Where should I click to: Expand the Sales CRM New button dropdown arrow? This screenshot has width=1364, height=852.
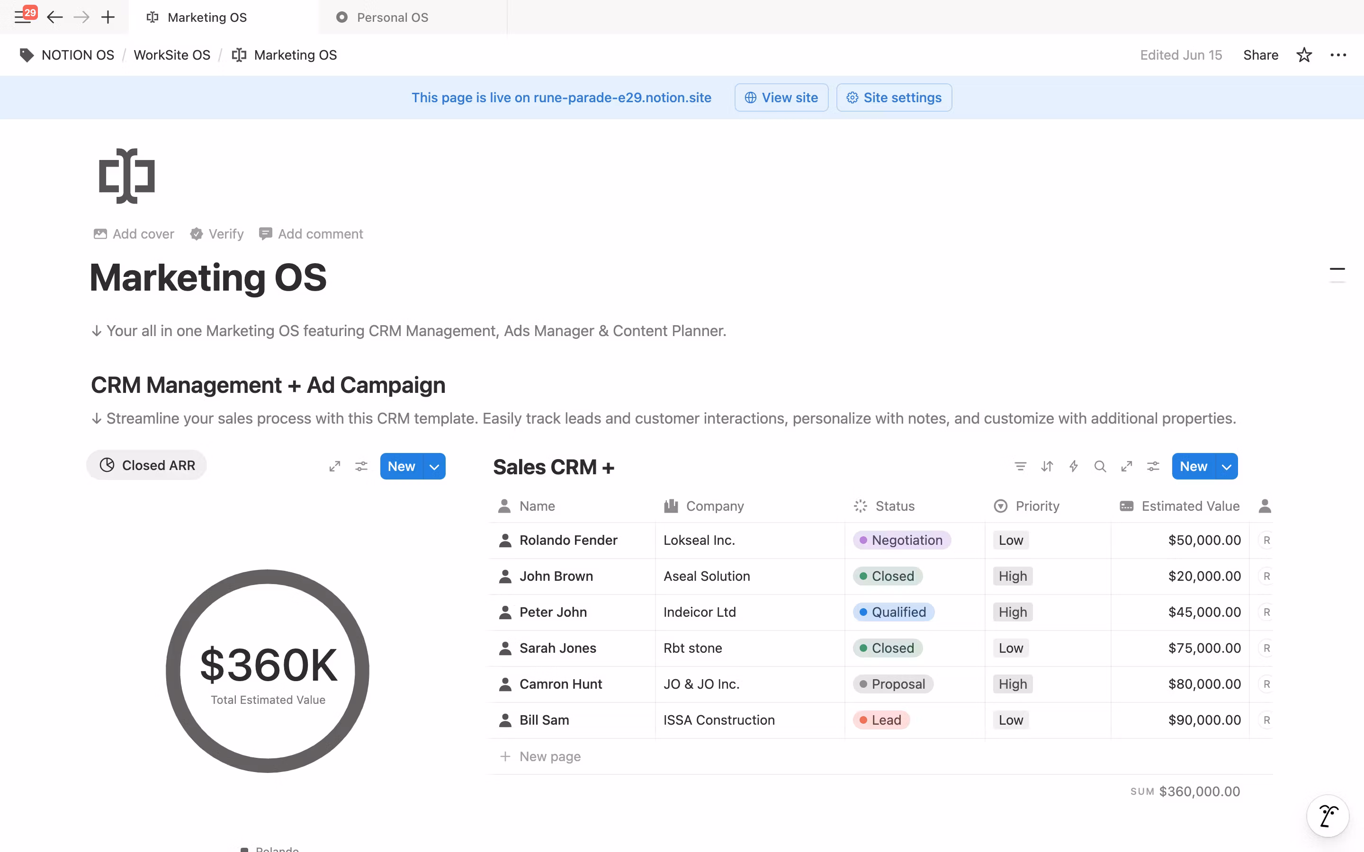tap(1226, 467)
